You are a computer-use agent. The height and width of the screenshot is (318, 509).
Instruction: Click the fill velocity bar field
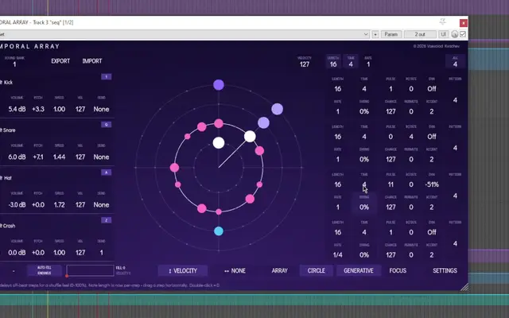(90, 270)
